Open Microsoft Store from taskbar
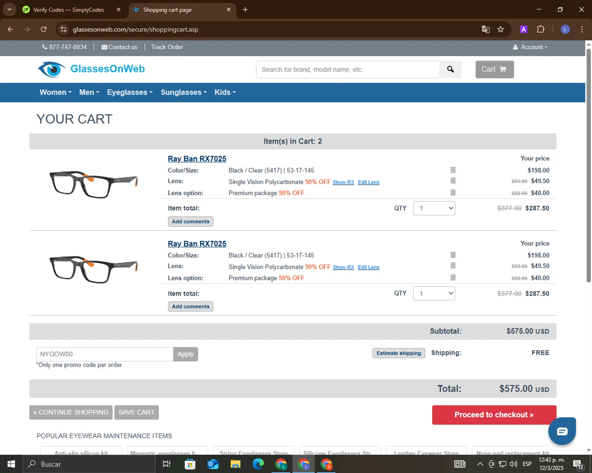Viewport: 592px width, 473px height. (190, 464)
